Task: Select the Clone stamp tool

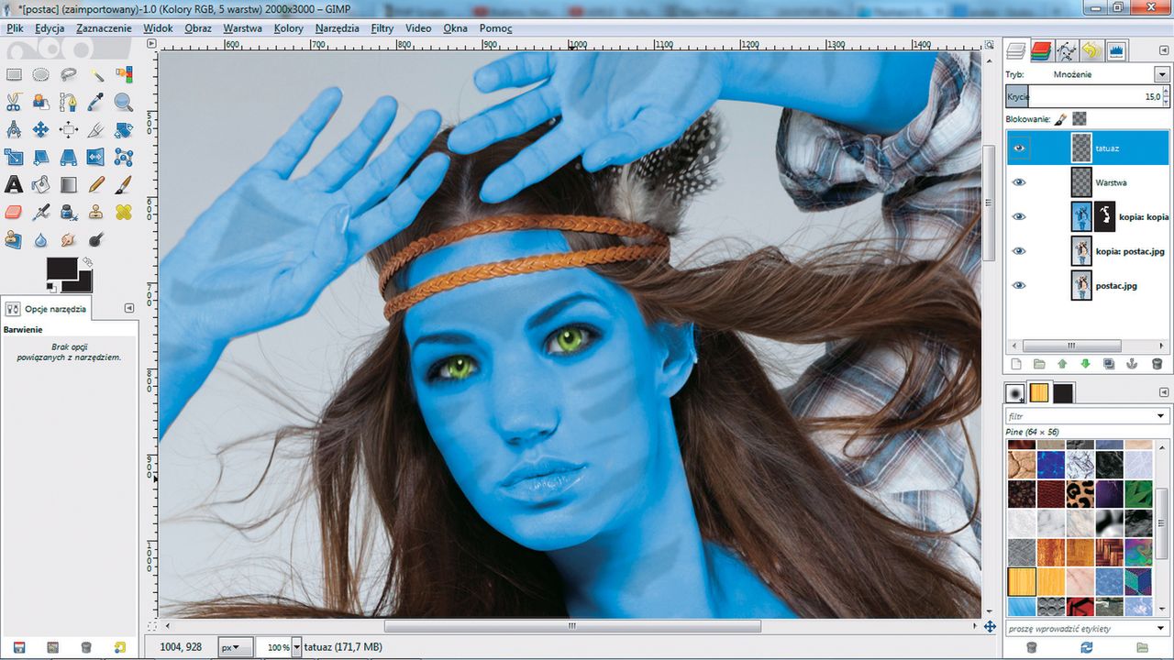Action: coord(96,212)
